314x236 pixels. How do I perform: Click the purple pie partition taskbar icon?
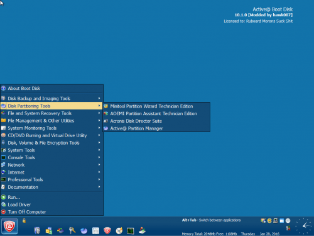point(84,231)
